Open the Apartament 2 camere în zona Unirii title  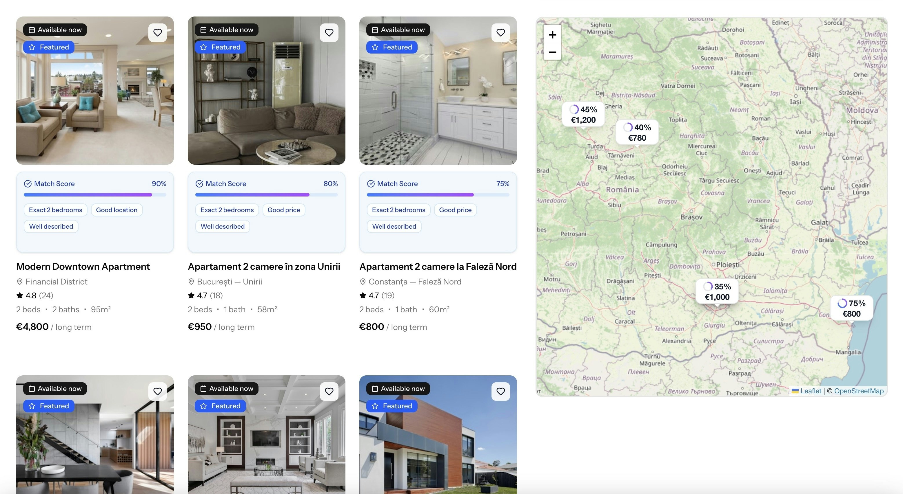point(264,267)
